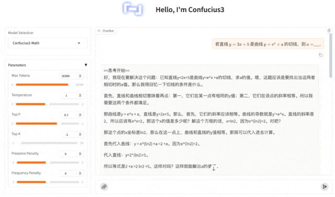Click the Hello, I'm Confucius3 title
This screenshot has height=197, width=335.
pyautogui.click(x=190, y=9)
